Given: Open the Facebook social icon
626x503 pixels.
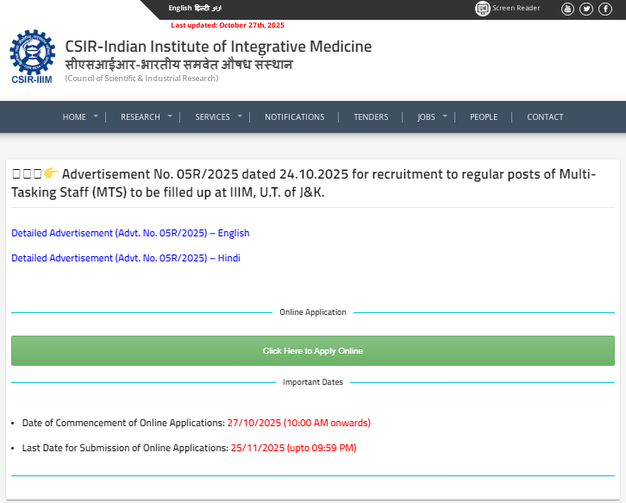Looking at the screenshot, I should pos(604,9).
